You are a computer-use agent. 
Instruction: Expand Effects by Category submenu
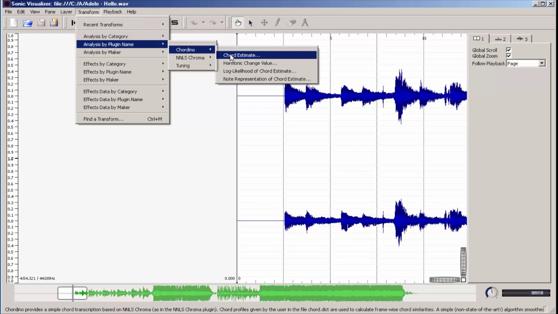(x=123, y=64)
